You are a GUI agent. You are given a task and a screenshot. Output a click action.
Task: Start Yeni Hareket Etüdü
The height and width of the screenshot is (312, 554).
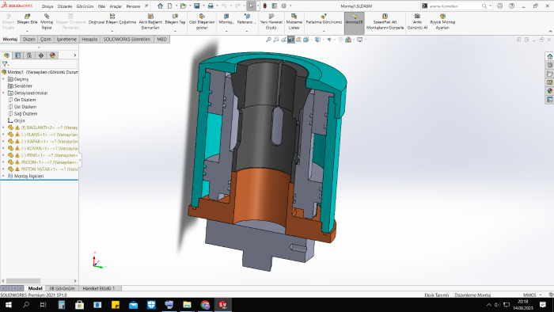coord(271,21)
